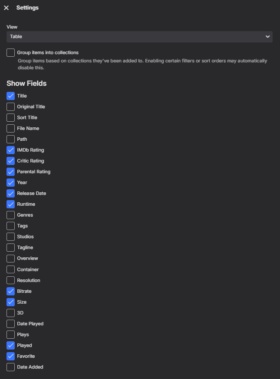The width and height of the screenshot is (280, 379).
Task: Show the Path column
Action: pyautogui.click(x=10, y=139)
